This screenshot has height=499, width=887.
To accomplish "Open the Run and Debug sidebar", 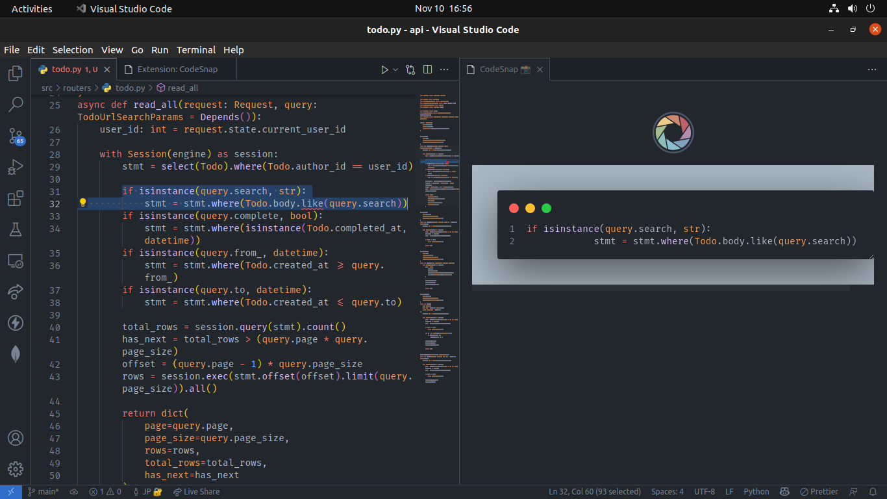I will [x=14, y=167].
